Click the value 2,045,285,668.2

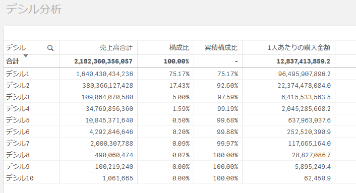306,109
